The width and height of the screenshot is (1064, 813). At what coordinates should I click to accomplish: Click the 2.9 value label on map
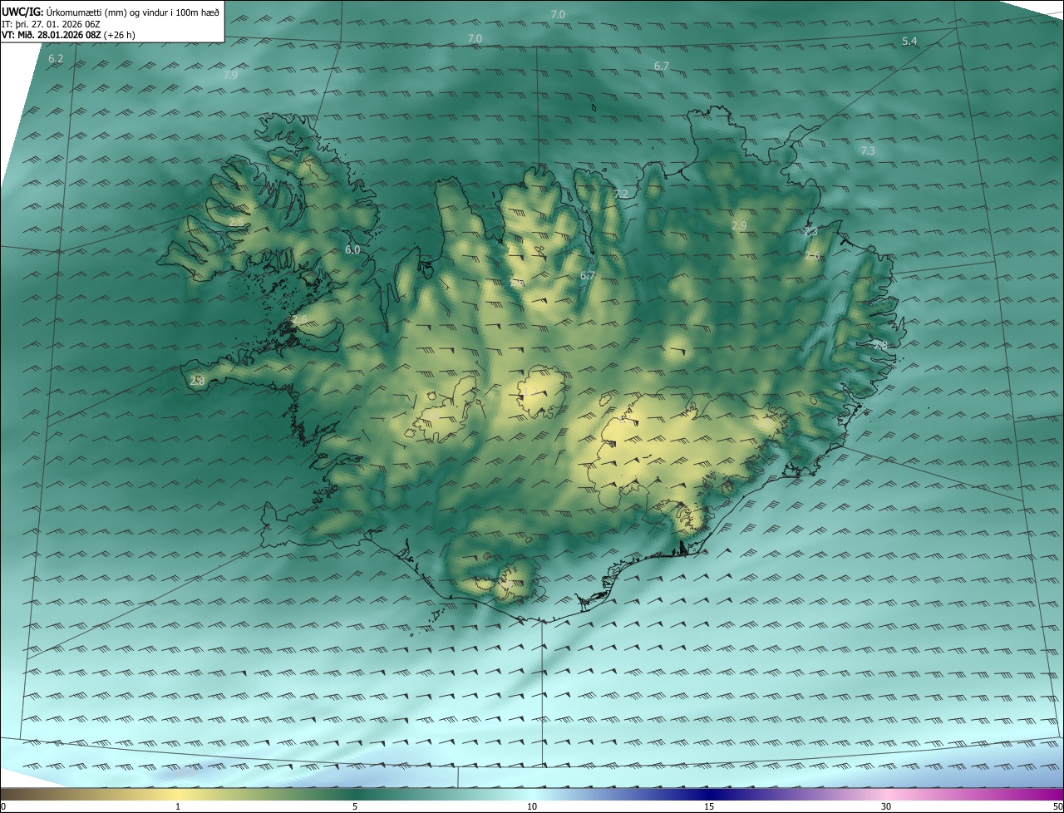pos(739,225)
